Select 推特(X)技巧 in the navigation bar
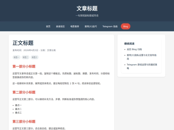174x130 pixels. click(x=91, y=26)
